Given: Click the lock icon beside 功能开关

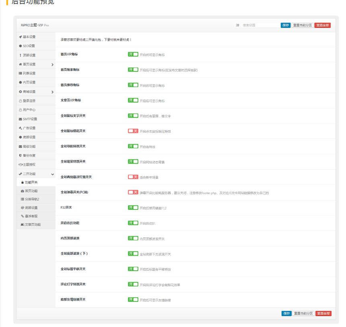Looking at the screenshot, I should 22,183.
